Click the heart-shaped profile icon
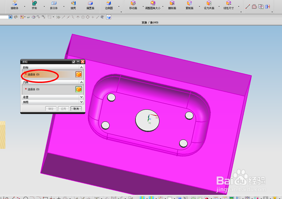282x199 pixels. coord(254,7)
